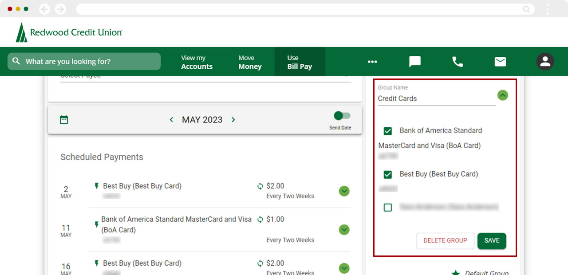Go to the previous month arrow

171,120
